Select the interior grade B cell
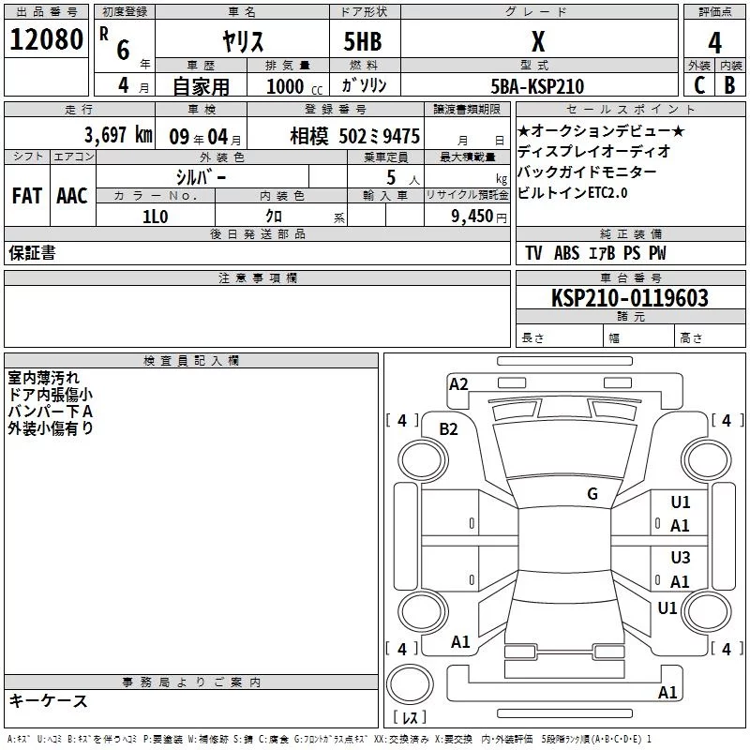Viewport: 750px width, 750px height. pyautogui.click(x=730, y=85)
